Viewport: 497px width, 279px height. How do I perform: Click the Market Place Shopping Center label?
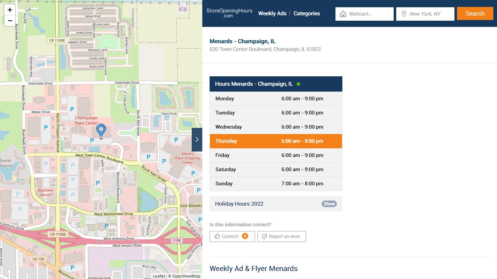click(187, 158)
